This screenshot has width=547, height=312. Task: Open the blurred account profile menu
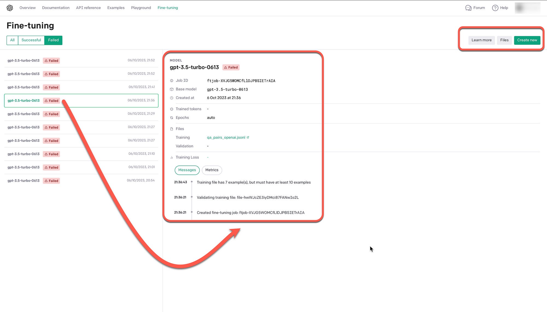(527, 8)
